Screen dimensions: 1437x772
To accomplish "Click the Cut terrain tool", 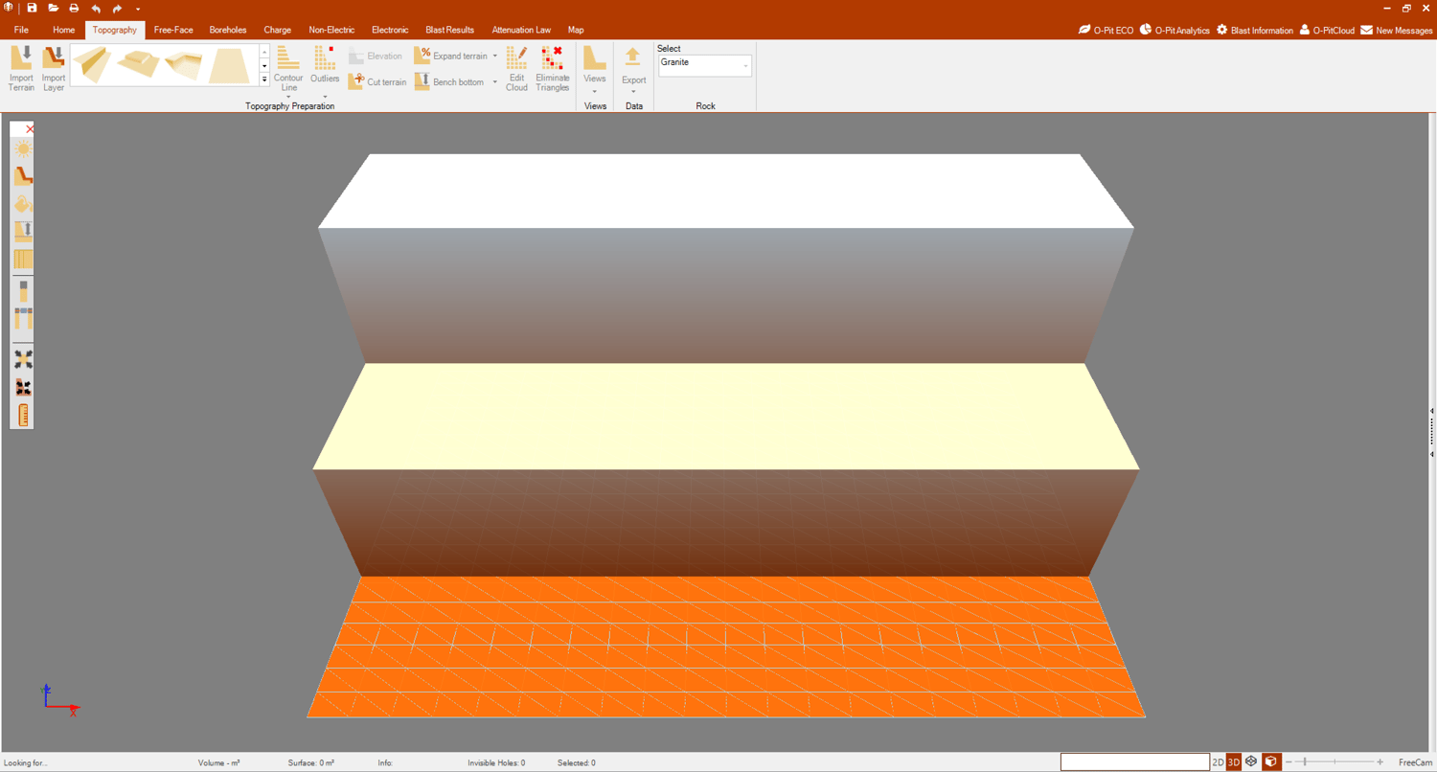I will tap(377, 82).
